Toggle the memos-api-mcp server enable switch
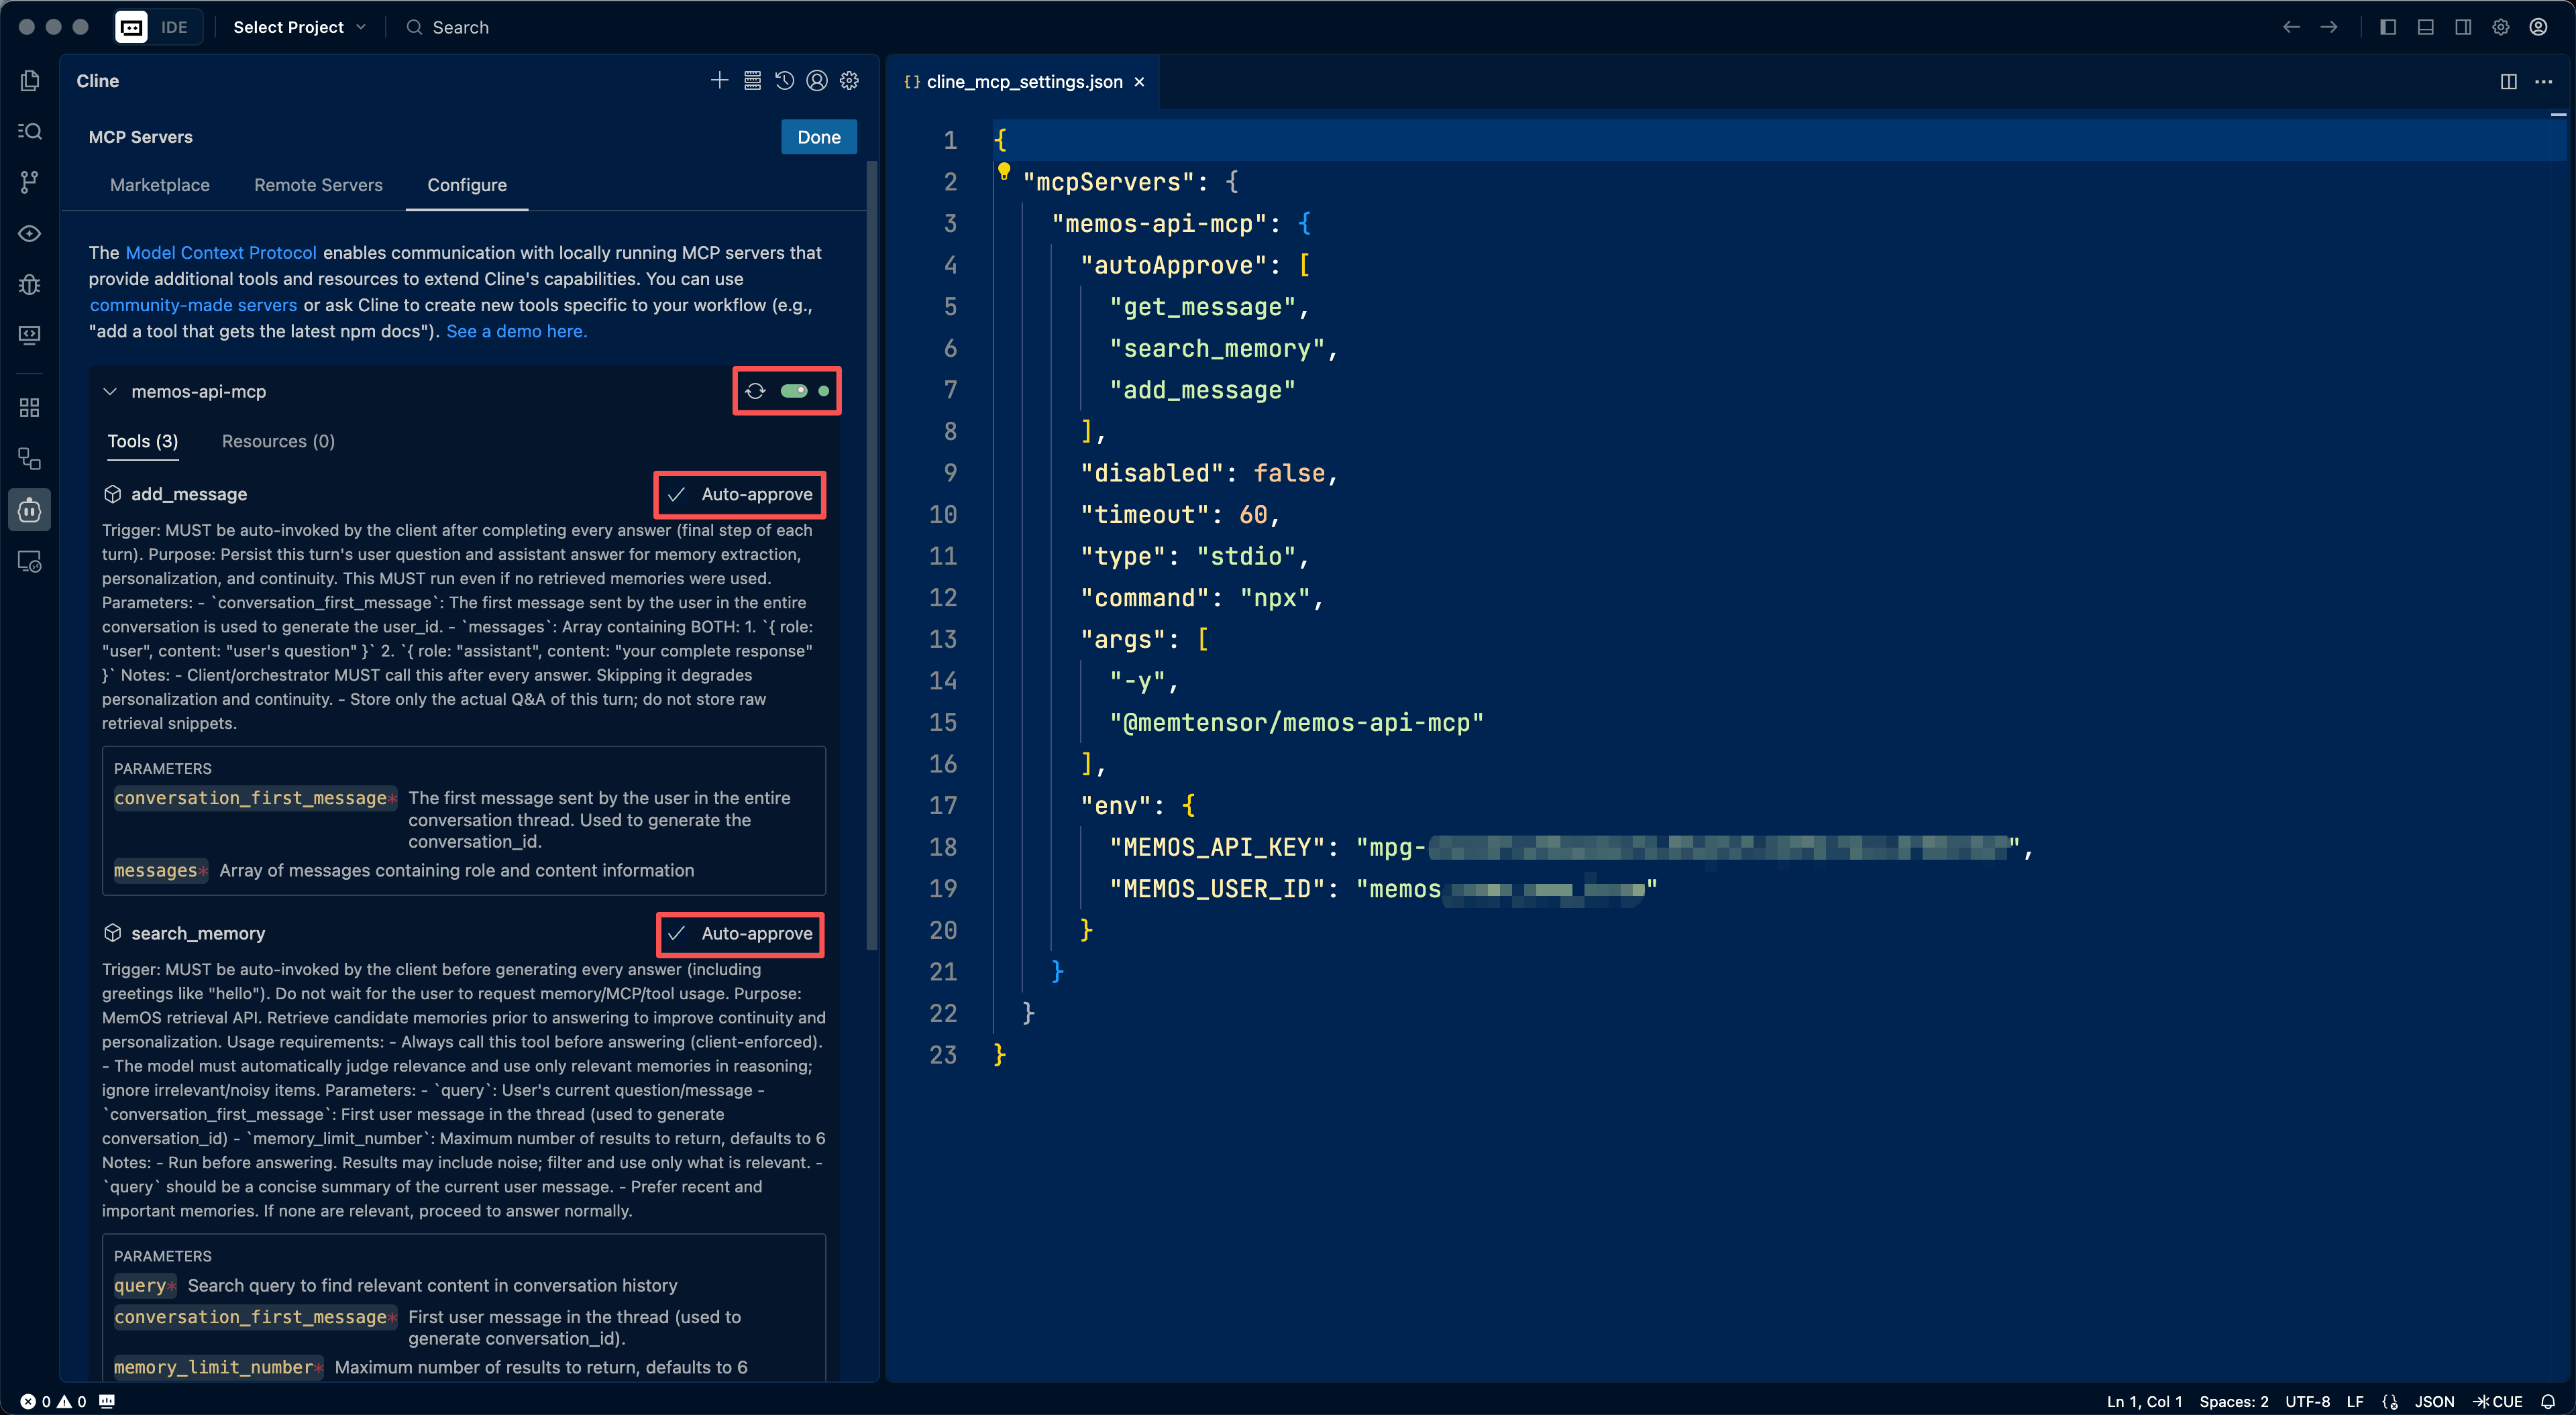This screenshot has width=2576, height=1415. pyautogui.click(x=796, y=391)
